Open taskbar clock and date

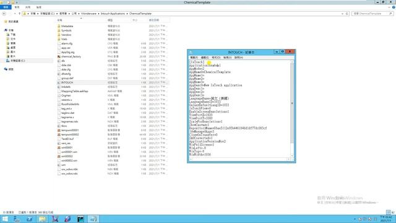coord(386,219)
